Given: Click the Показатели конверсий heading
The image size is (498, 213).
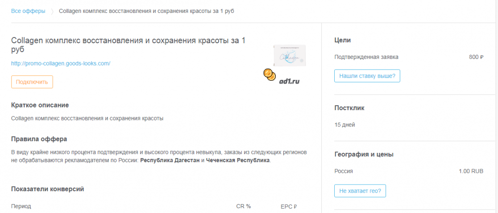Looking at the screenshot, I should click(47, 189).
